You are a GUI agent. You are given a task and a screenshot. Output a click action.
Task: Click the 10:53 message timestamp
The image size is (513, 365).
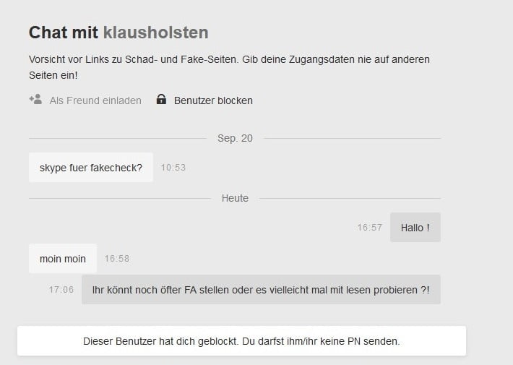173,168
